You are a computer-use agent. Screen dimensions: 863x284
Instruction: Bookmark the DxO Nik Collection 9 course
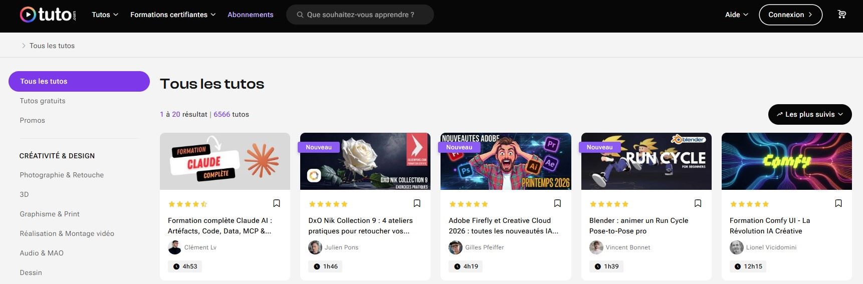[417, 203]
